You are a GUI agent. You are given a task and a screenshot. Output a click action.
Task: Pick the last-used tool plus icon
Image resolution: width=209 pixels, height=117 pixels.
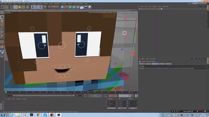[27, 7]
